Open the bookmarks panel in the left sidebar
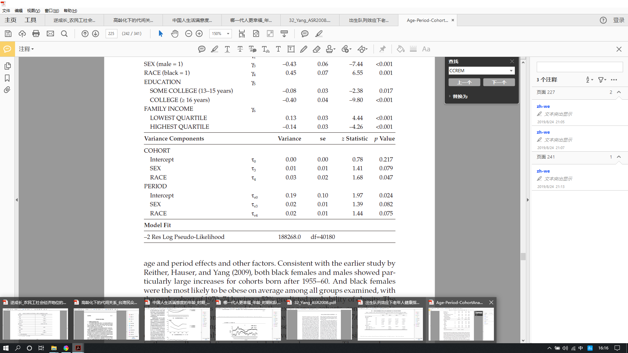Screen dimensions: 628x353 [x=7, y=78]
